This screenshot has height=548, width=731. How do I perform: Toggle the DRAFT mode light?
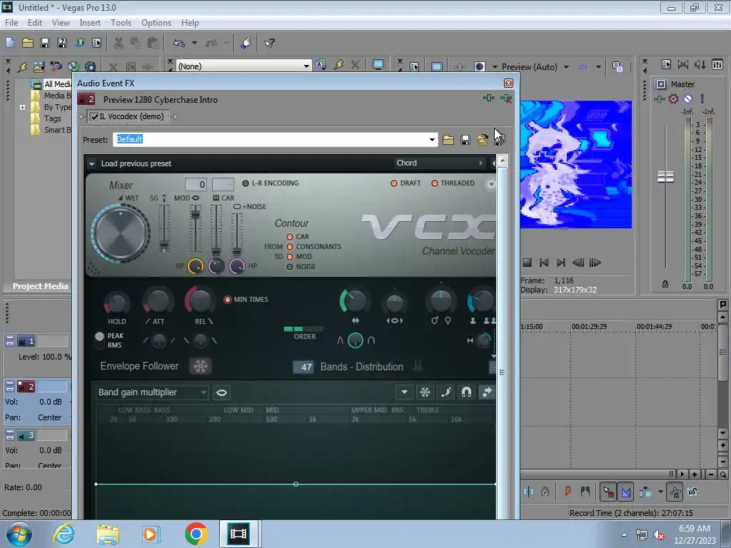(394, 183)
